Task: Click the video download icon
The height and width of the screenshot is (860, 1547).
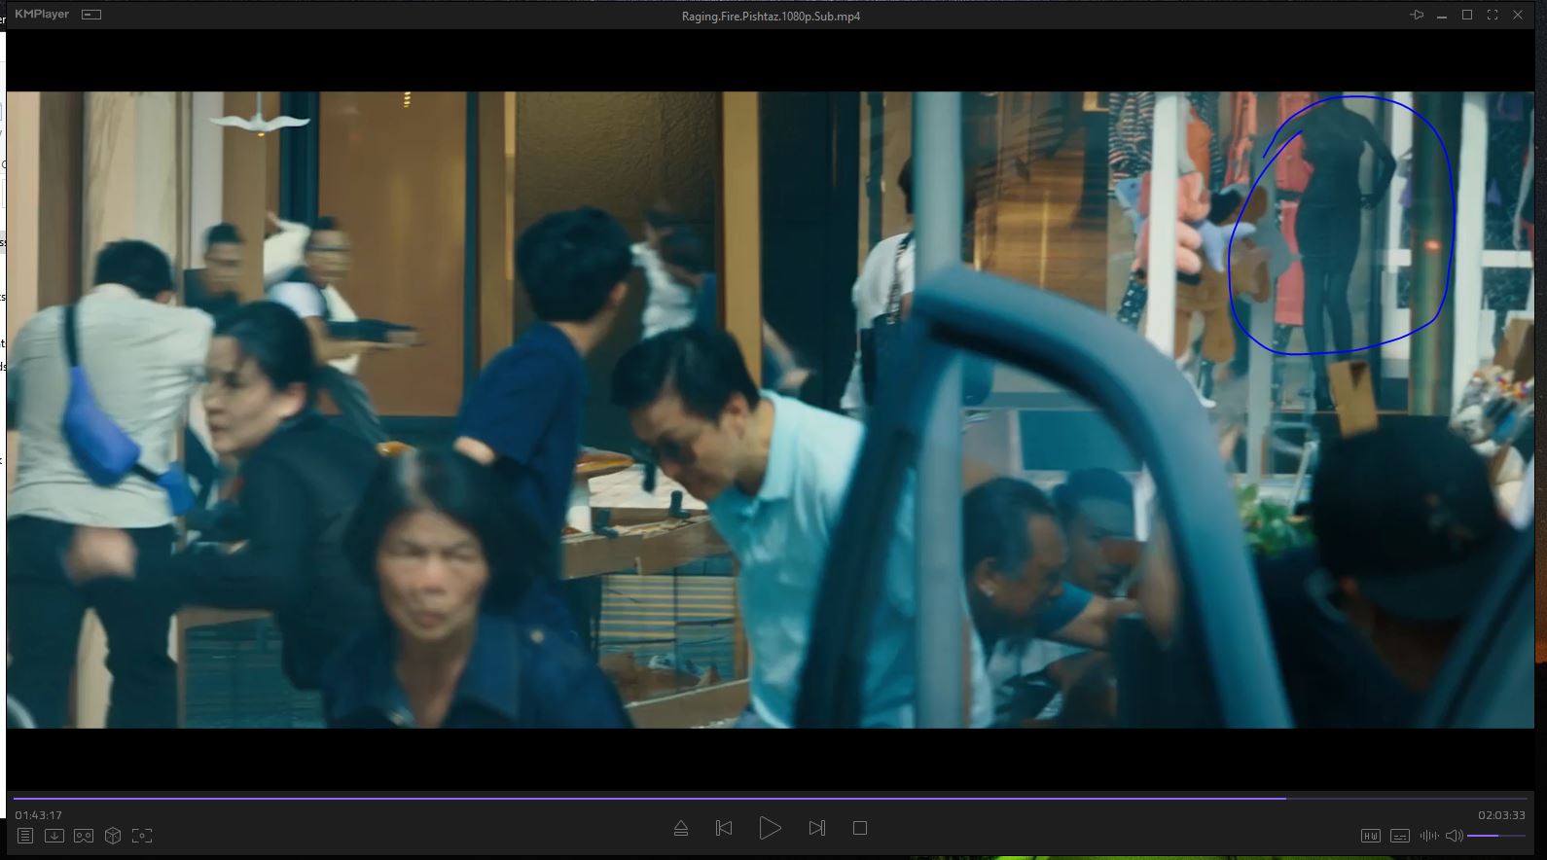Action: [x=54, y=836]
